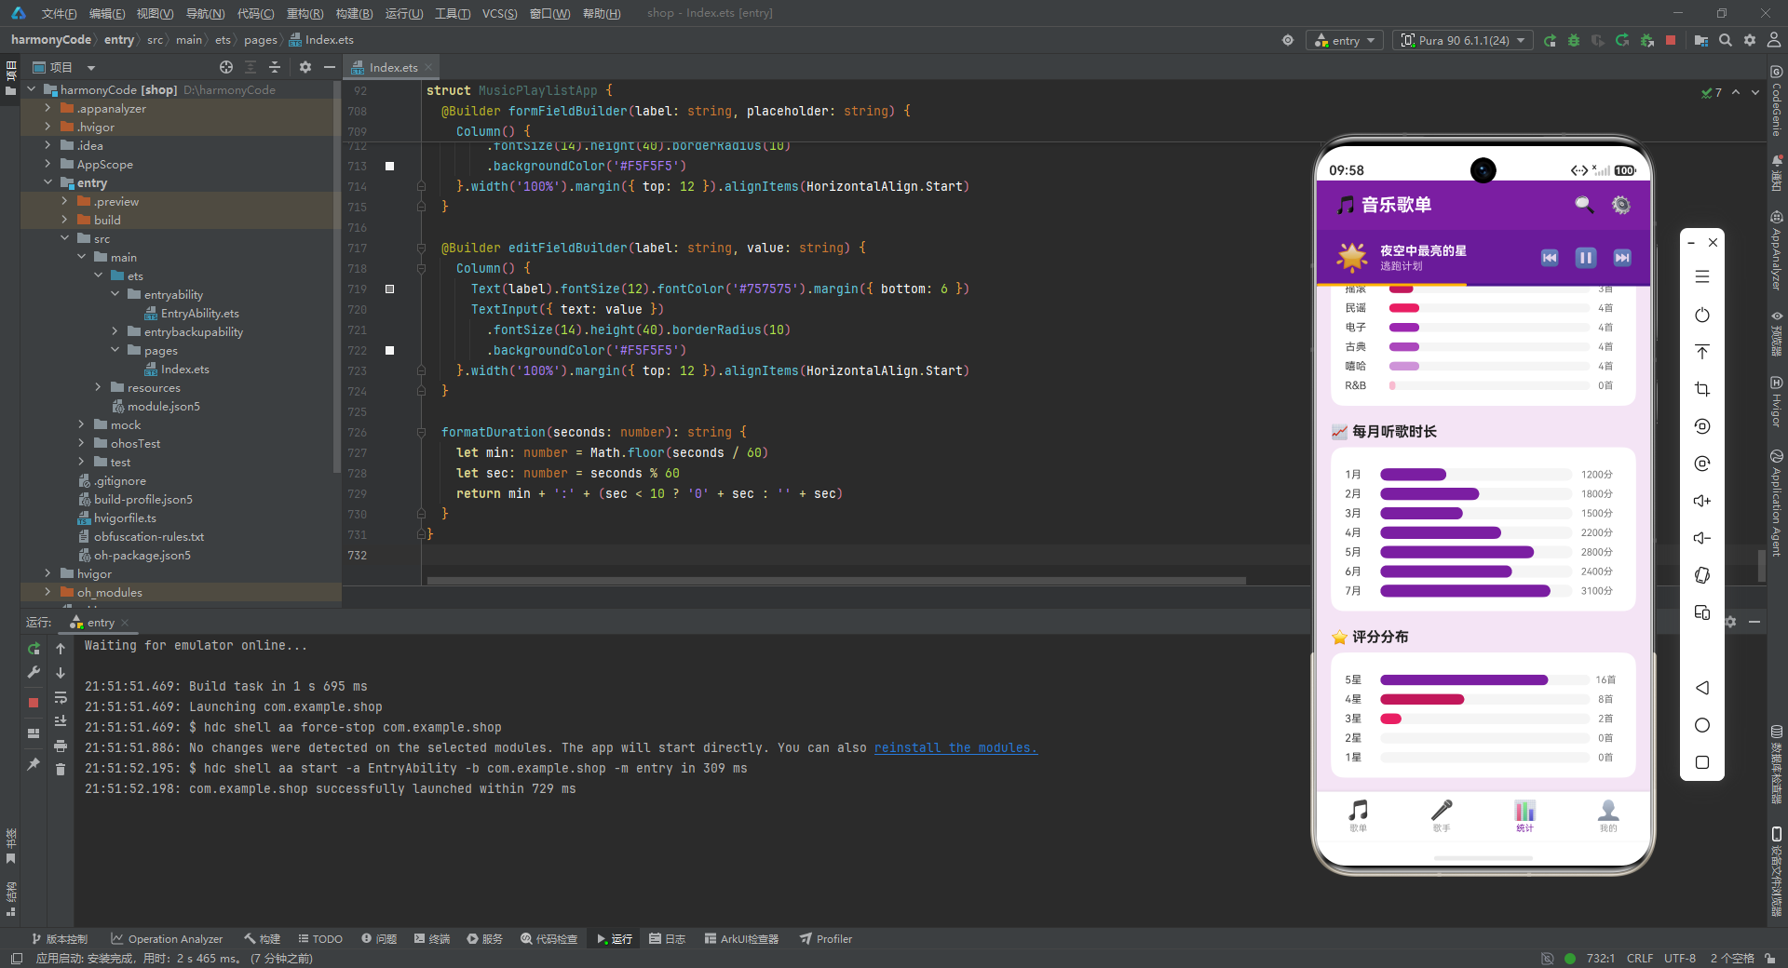Click the locate target crosshair icon near entry dropdown
Viewport: 1788px width, 968px height.
1288,40
